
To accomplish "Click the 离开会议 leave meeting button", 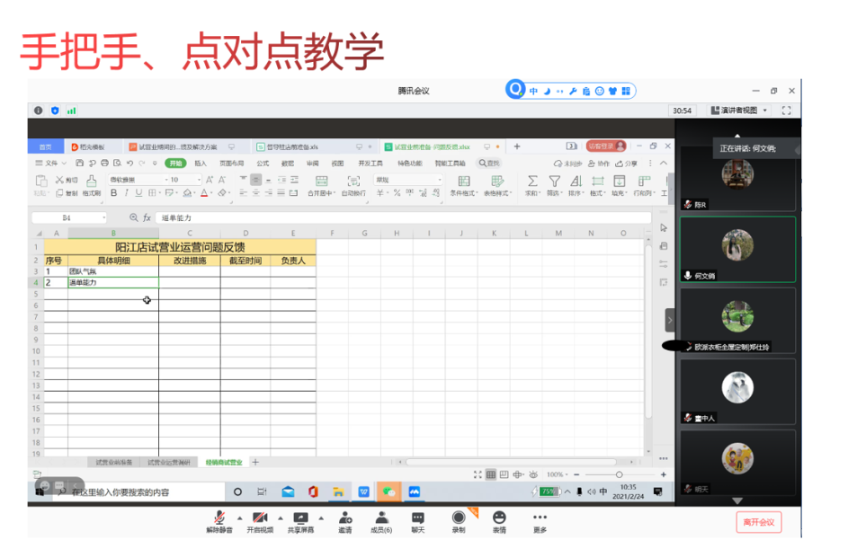I will coord(758,522).
